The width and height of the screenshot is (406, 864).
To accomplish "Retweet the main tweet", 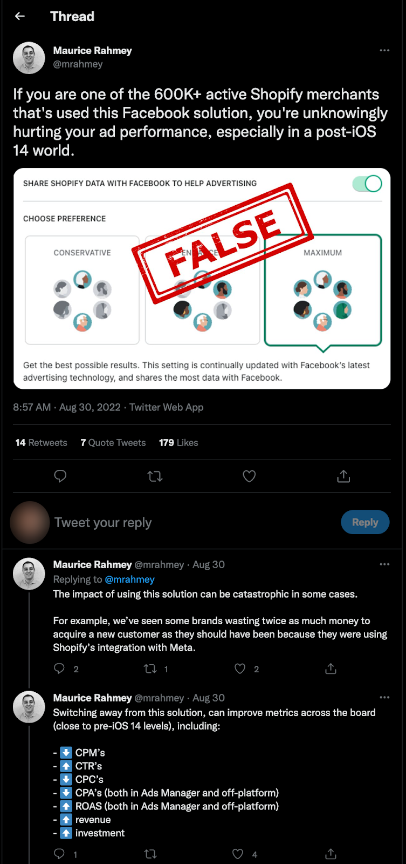I will (155, 476).
